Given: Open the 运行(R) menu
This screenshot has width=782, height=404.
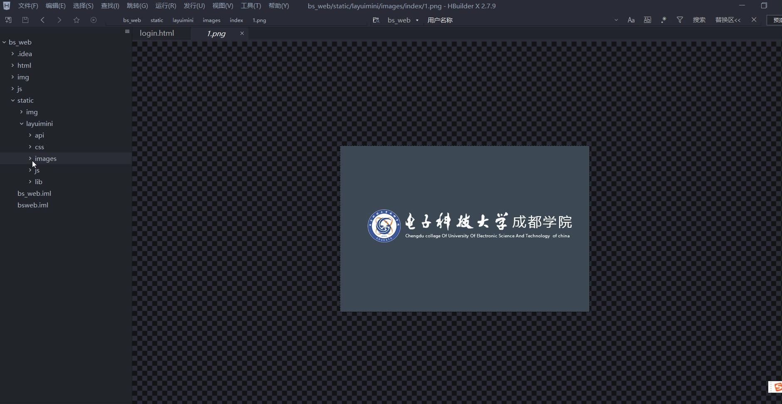Looking at the screenshot, I should point(166,6).
